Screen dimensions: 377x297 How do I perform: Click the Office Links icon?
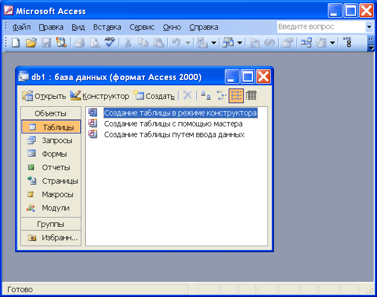click(202, 43)
